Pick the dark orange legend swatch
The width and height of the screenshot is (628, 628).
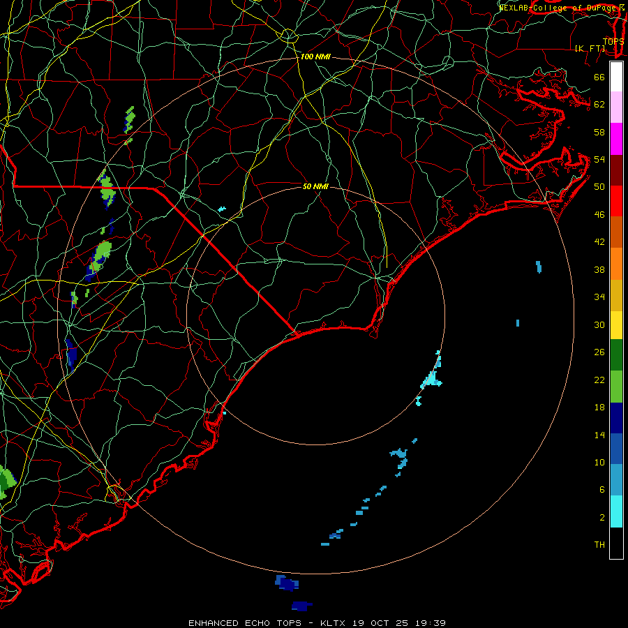(x=616, y=232)
